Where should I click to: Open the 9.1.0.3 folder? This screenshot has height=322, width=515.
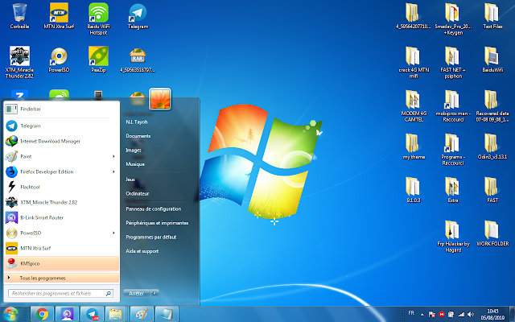click(x=414, y=190)
